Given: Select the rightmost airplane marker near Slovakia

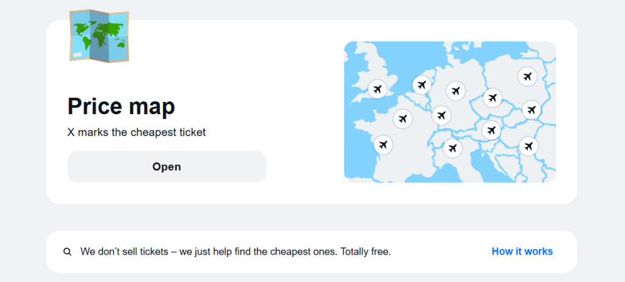Looking at the screenshot, I should [x=531, y=110].
